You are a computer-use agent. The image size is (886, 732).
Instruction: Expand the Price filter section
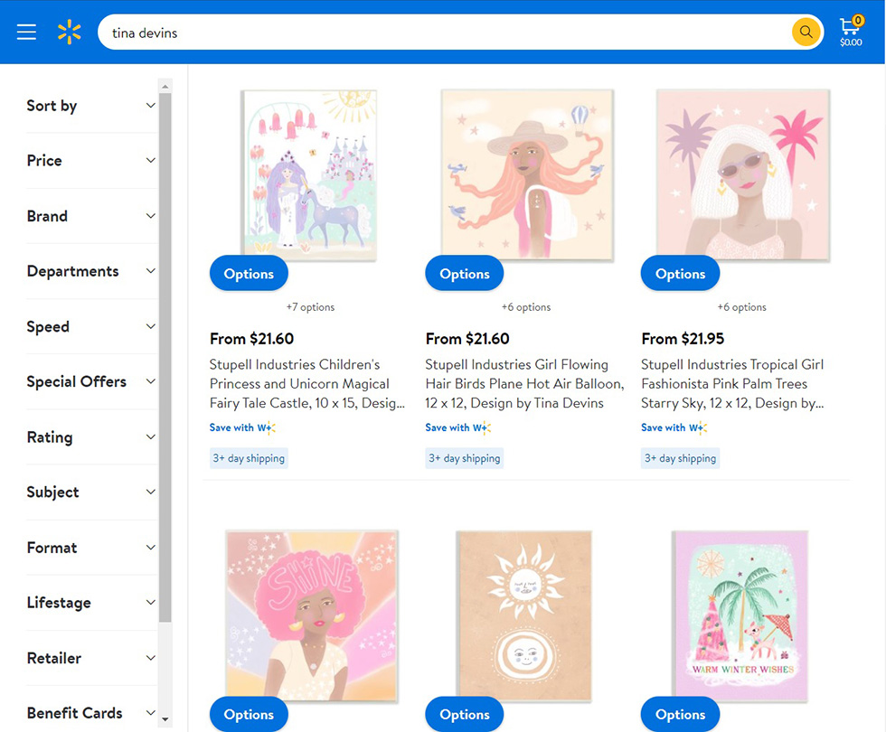tap(90, 161)
